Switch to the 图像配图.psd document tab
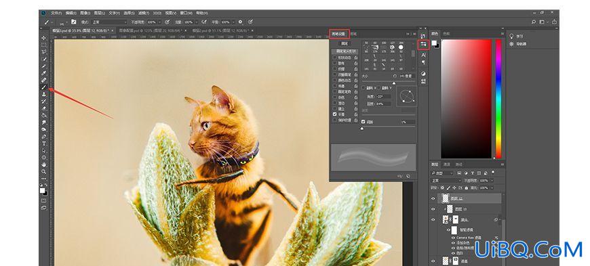The image size is (590, 266). (x=150, y=30)
